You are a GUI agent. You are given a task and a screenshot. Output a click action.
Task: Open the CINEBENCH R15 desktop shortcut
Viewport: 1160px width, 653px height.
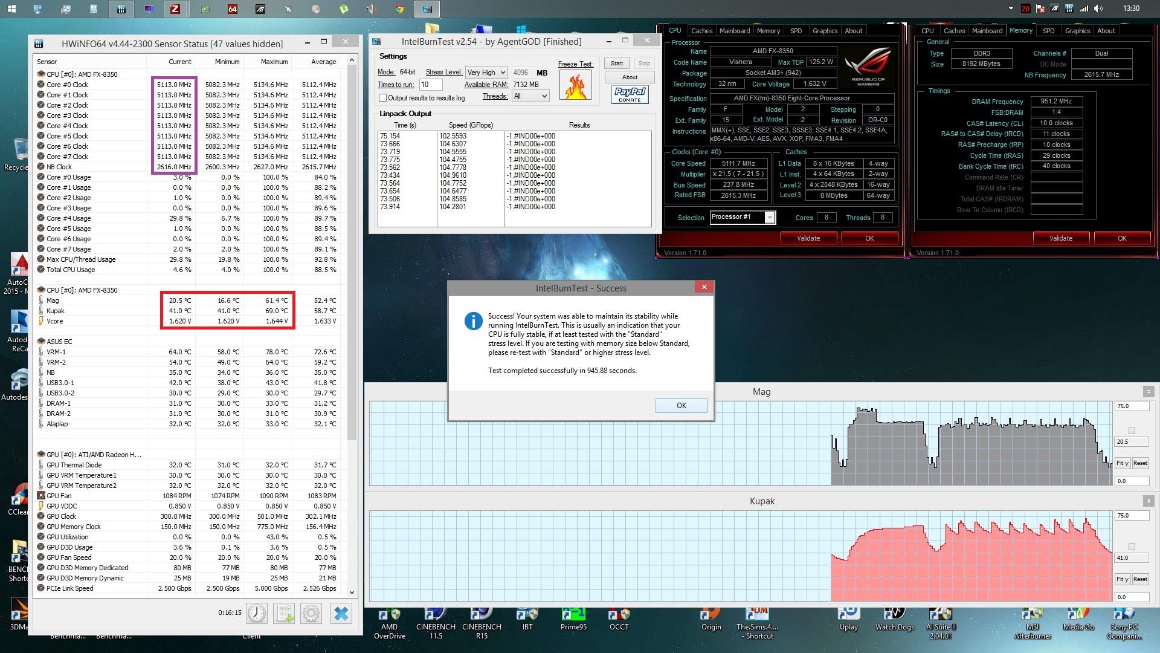click(x=482, y=623)
